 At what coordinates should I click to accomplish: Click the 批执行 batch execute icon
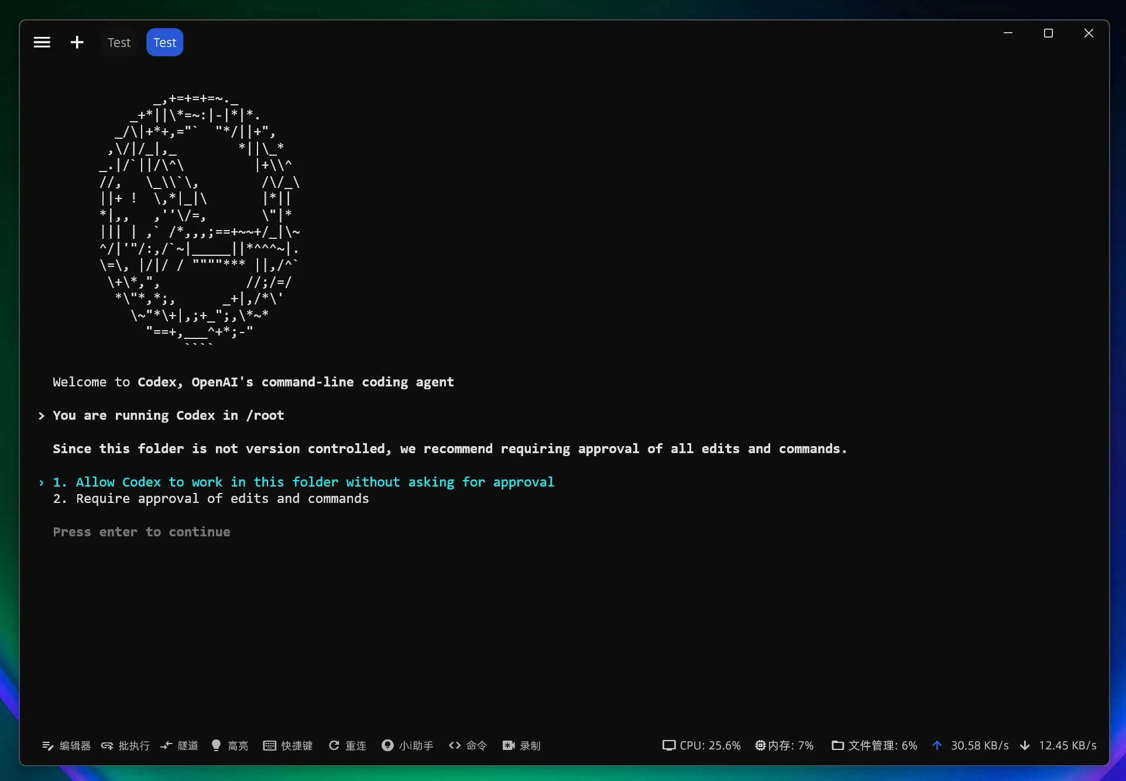[107, 745]
